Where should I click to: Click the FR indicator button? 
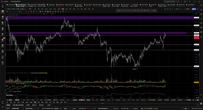point(113,100)
